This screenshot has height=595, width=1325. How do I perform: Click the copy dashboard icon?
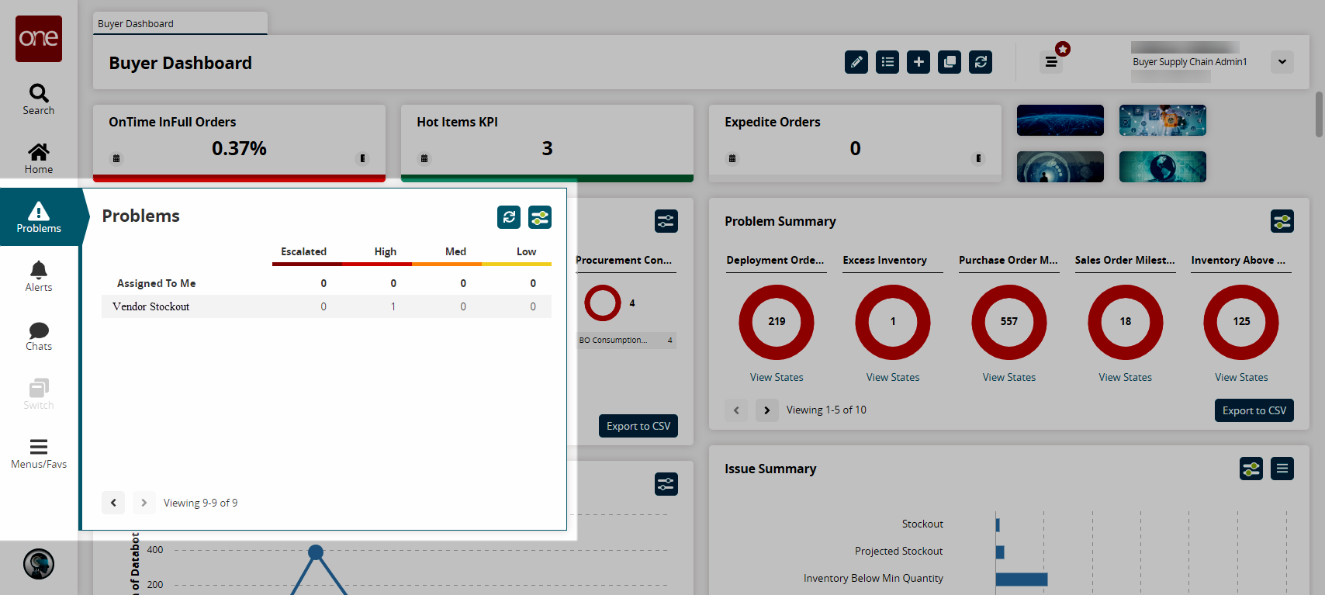coord(950,62)
